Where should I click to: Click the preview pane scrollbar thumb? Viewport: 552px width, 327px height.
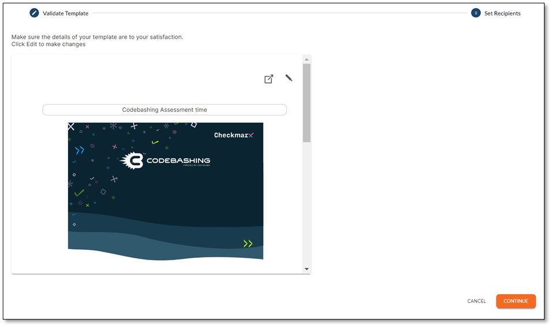click(x=307, y=103)
